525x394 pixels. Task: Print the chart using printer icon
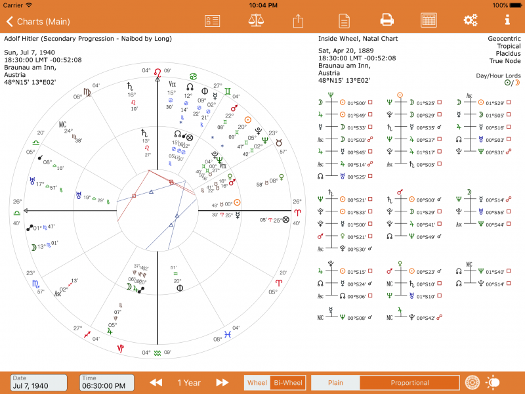click(x=387, y=20)
